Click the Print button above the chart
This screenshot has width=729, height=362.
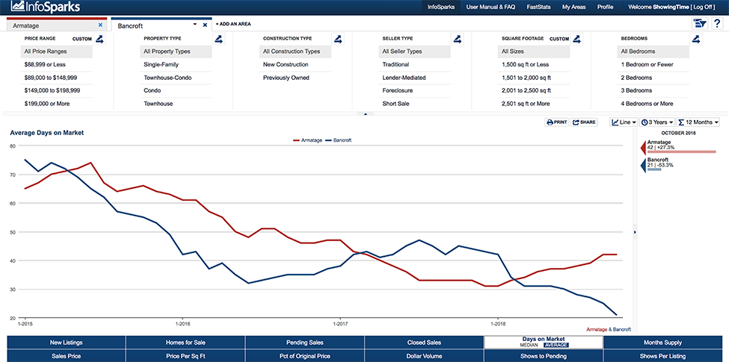(557, 122)
